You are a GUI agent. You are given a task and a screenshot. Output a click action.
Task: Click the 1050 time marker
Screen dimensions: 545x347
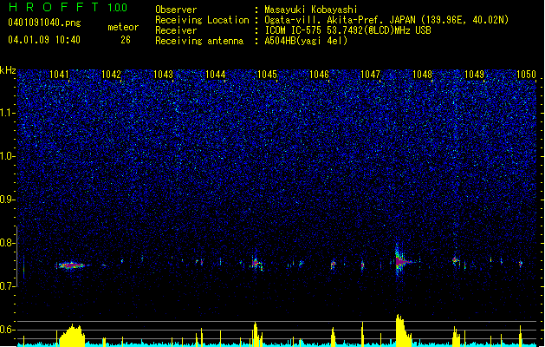point(526,75)
